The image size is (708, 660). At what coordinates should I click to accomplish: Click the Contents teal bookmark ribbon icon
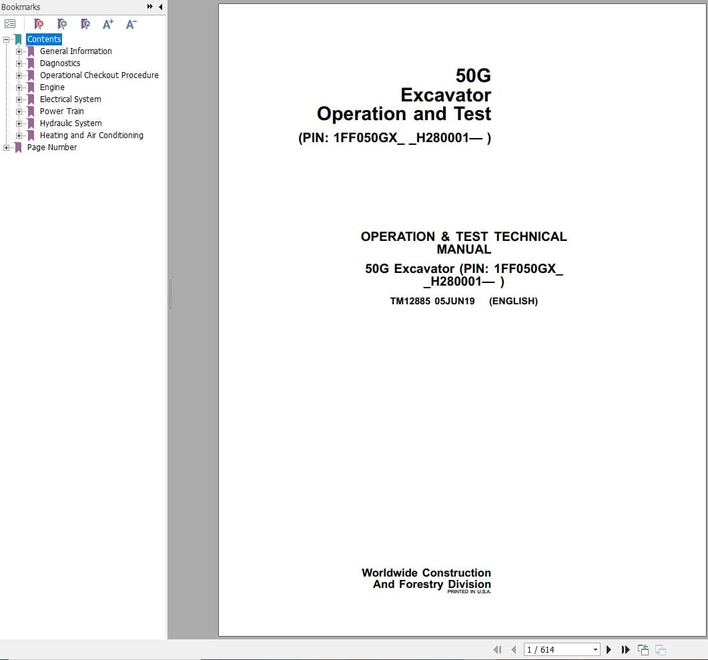point(18,40)
